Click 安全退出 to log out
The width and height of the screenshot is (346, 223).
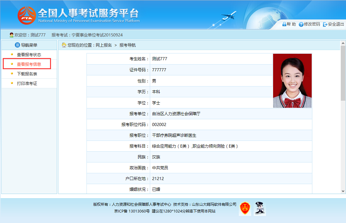(336, 24)
